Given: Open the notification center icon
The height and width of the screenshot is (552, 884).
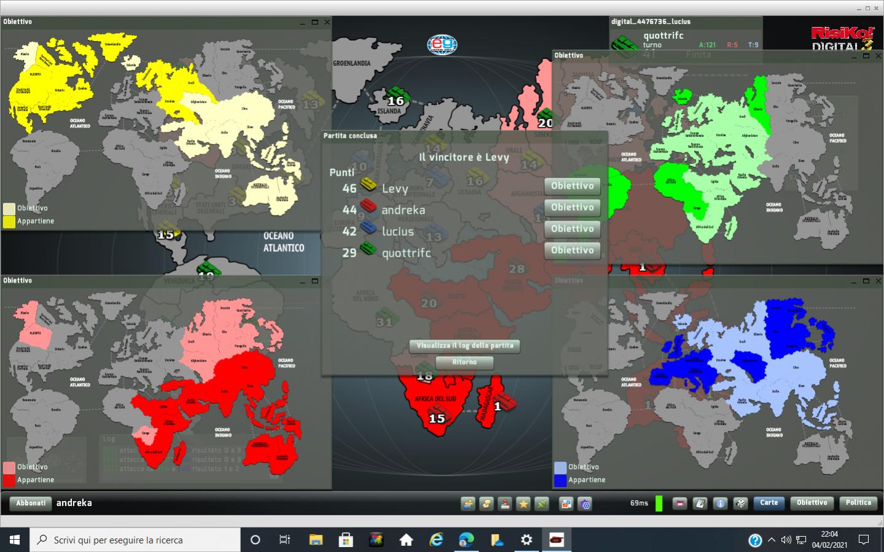Looking at the screenshot, I should pyautogui.click(x=864, y=540).
